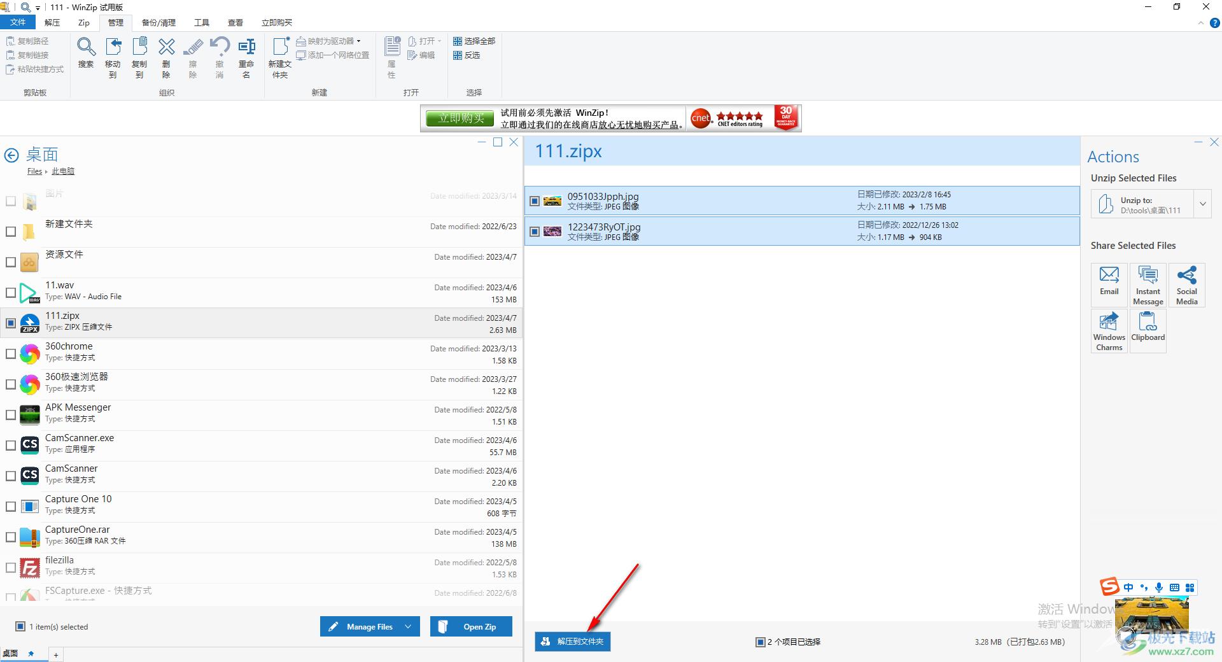Click the back arrow next to 桌面
The height and width of the screenshot is (662, 1222).
click(x=11, y=155)
